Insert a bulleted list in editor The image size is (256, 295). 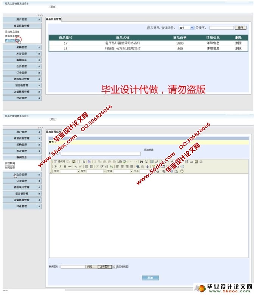91,166
